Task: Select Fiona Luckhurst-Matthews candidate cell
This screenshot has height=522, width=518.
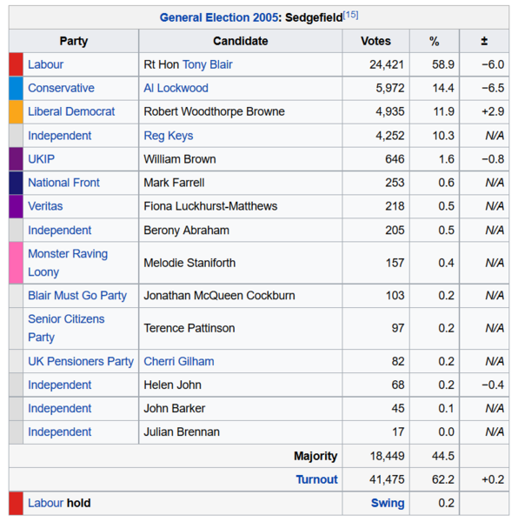Action: coord(241,206)
